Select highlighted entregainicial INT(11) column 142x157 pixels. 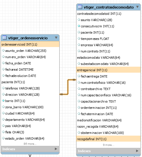108,70
